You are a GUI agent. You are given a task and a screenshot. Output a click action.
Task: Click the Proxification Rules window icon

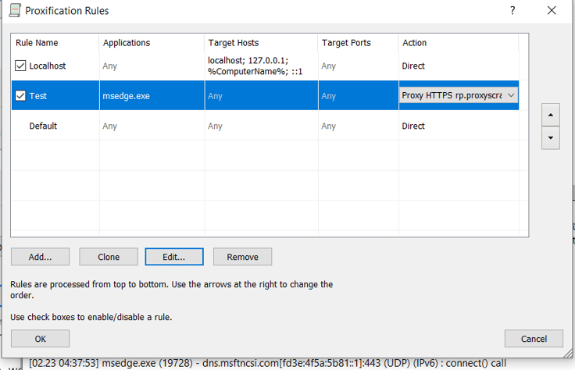point(14,11)
